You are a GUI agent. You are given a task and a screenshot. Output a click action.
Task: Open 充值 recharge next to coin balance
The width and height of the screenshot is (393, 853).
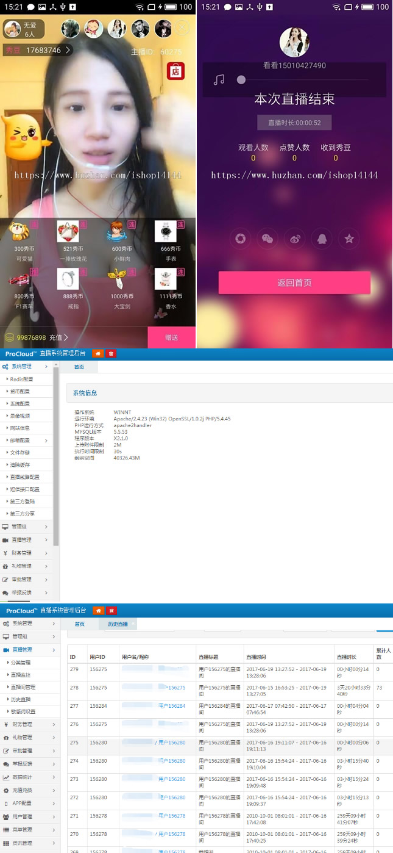[58, 337]
